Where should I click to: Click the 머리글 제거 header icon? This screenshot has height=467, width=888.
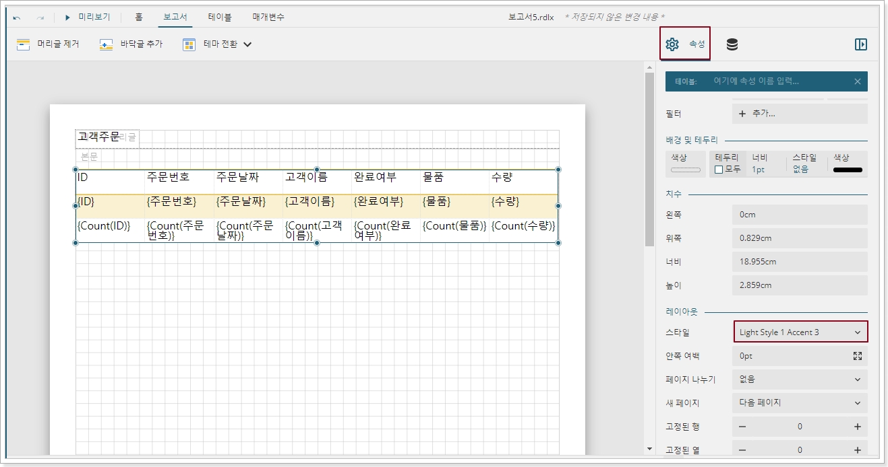24,44
